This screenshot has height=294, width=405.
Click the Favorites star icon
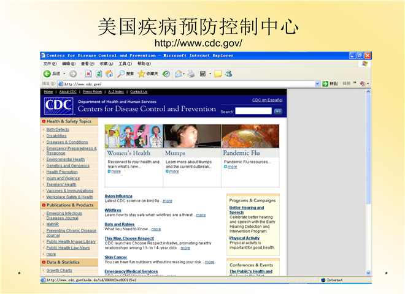tap(141, 74)
